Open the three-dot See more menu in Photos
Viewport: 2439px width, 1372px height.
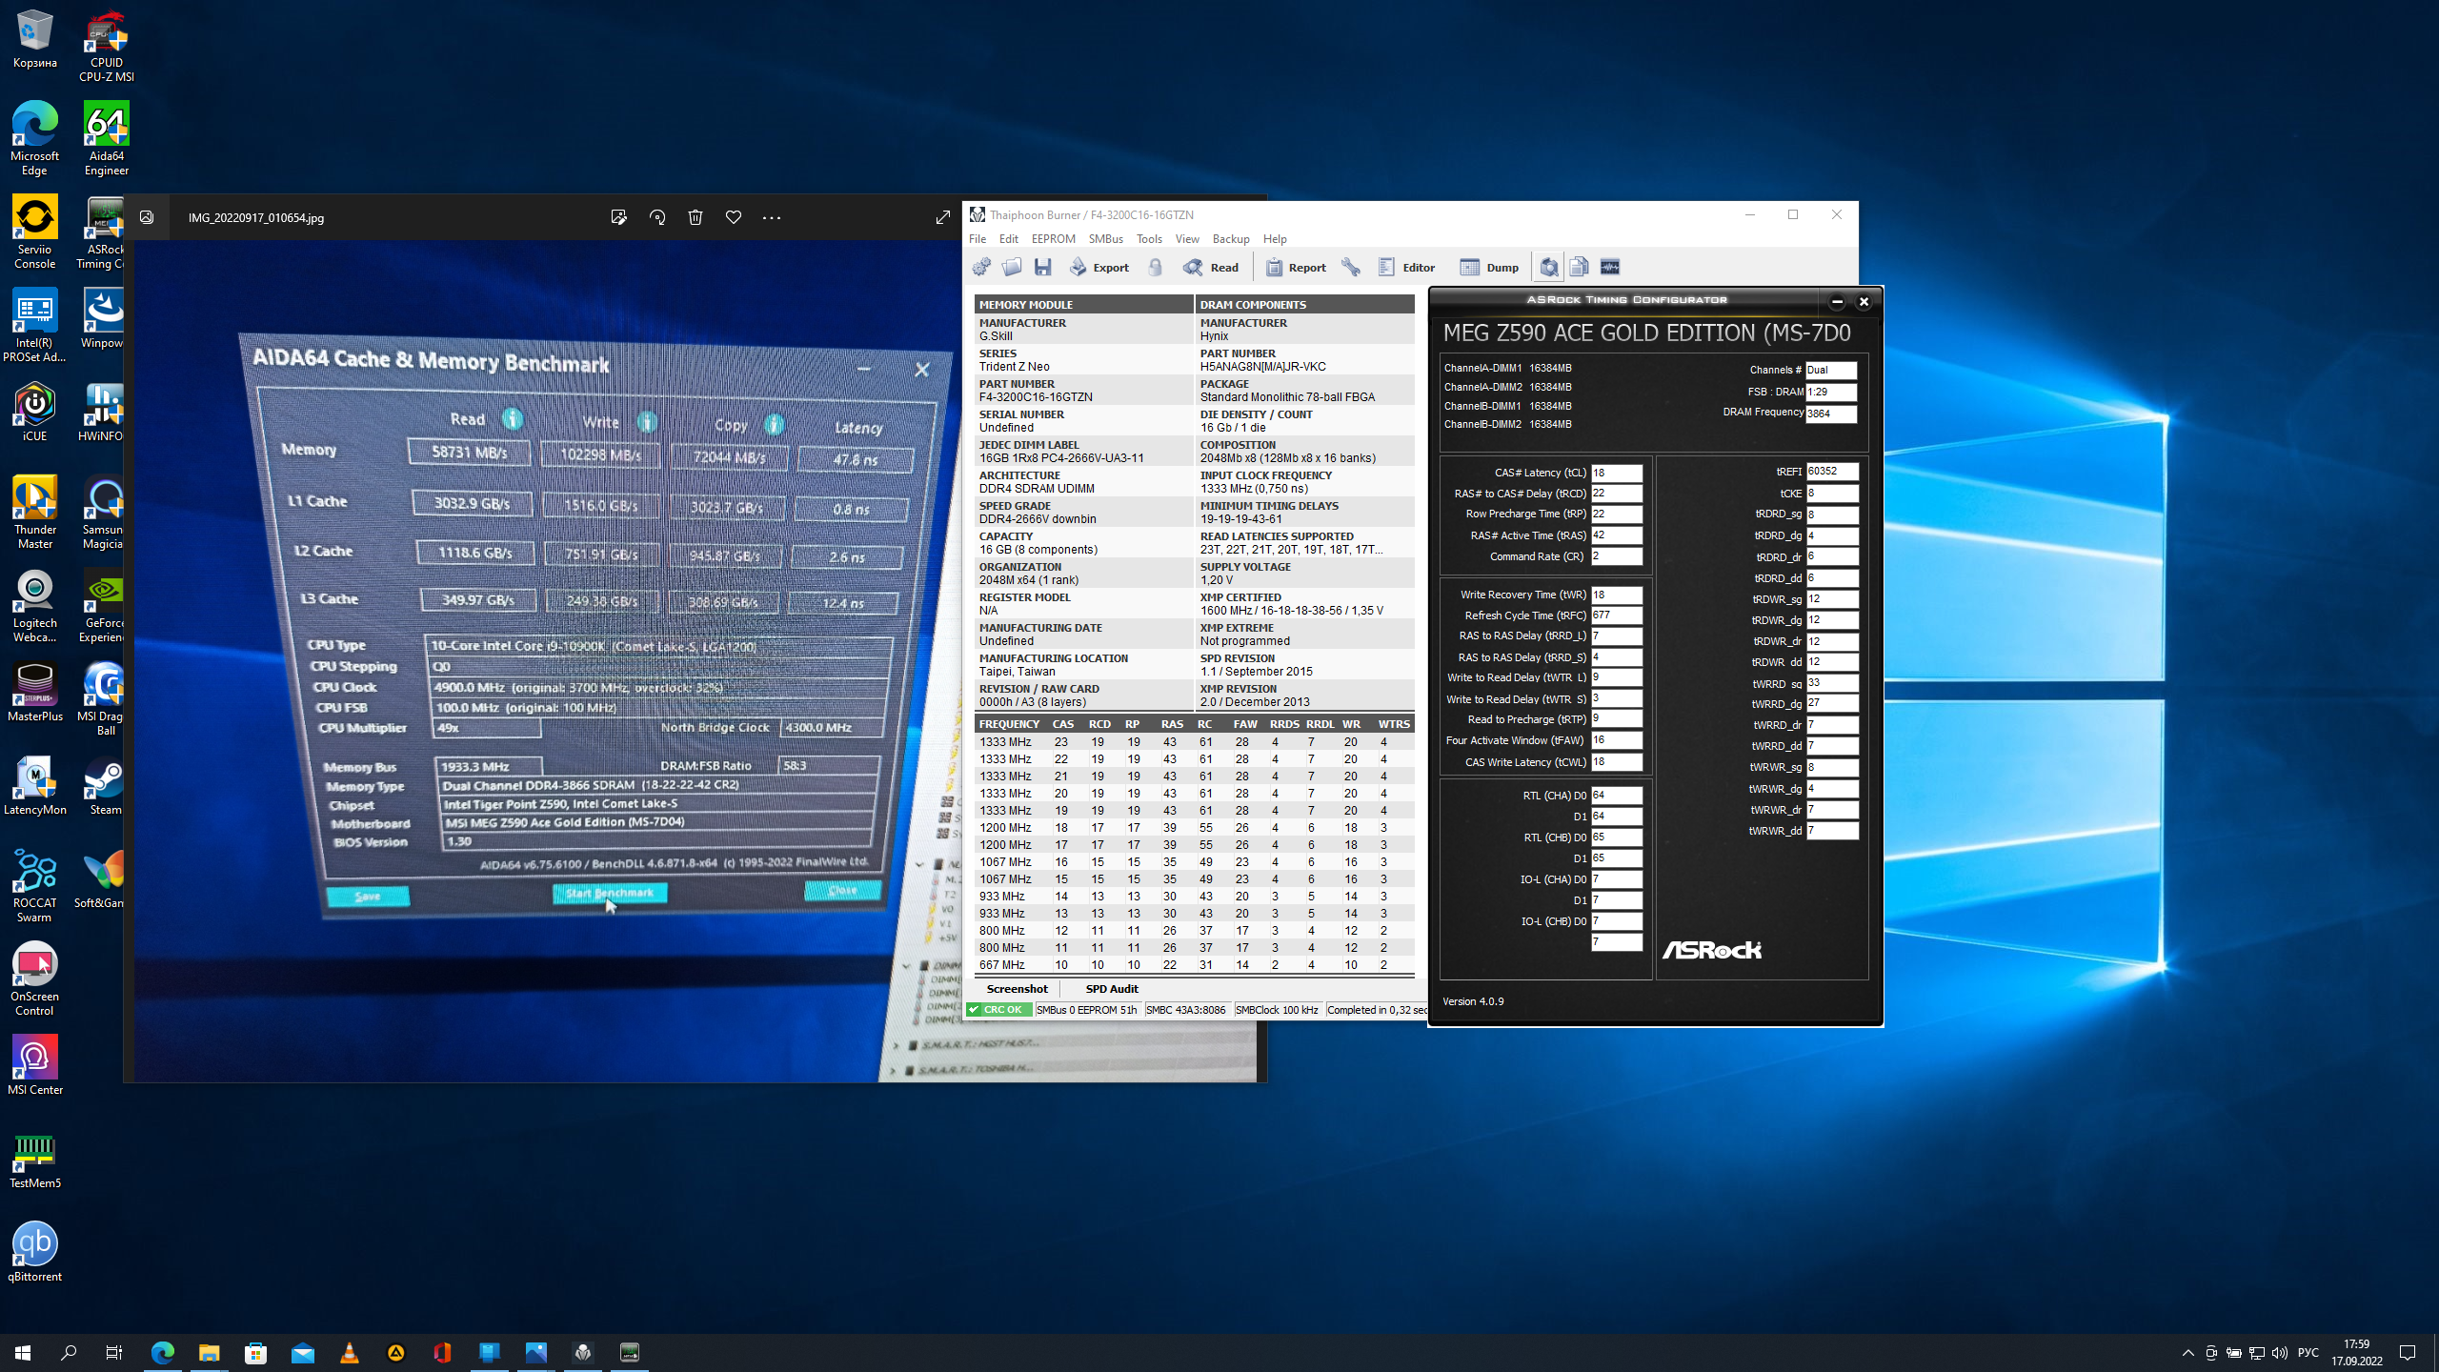click(x=772, y=218)
